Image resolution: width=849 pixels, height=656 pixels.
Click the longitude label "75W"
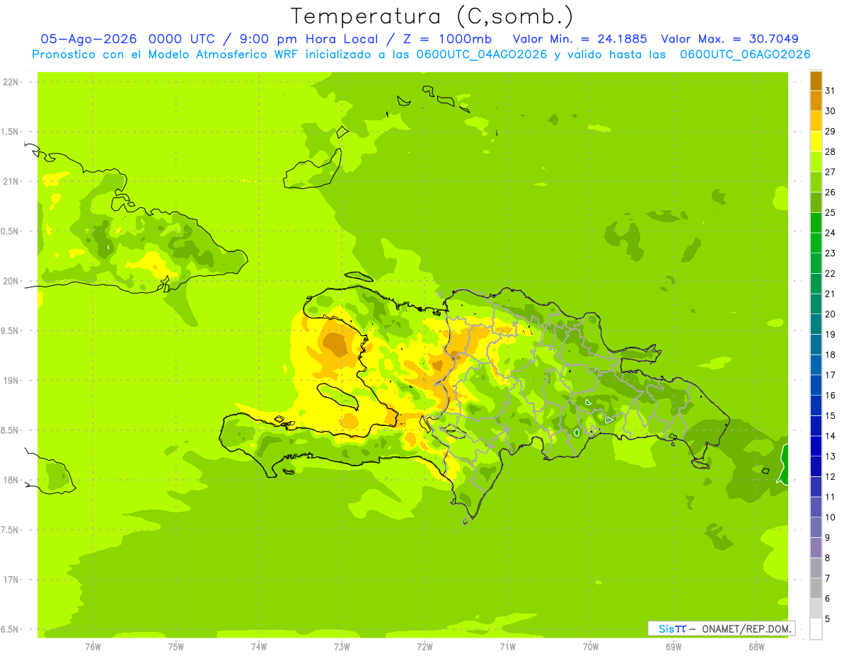tap(176, 647)
